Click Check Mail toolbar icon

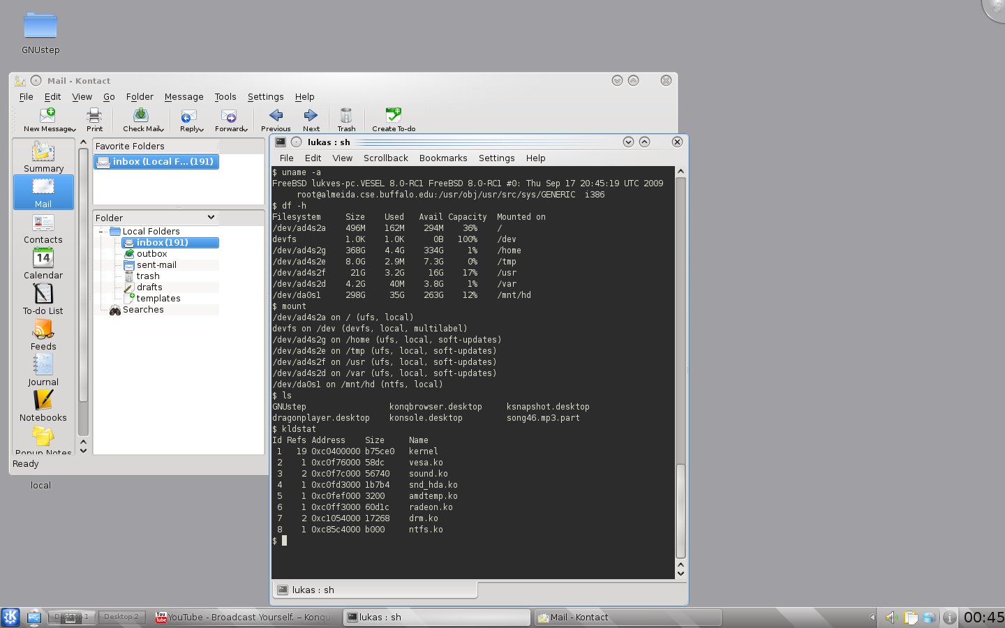(141, 115)
